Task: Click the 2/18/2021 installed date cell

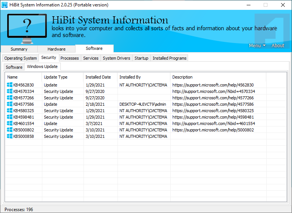Action: (x=95, y=104)
